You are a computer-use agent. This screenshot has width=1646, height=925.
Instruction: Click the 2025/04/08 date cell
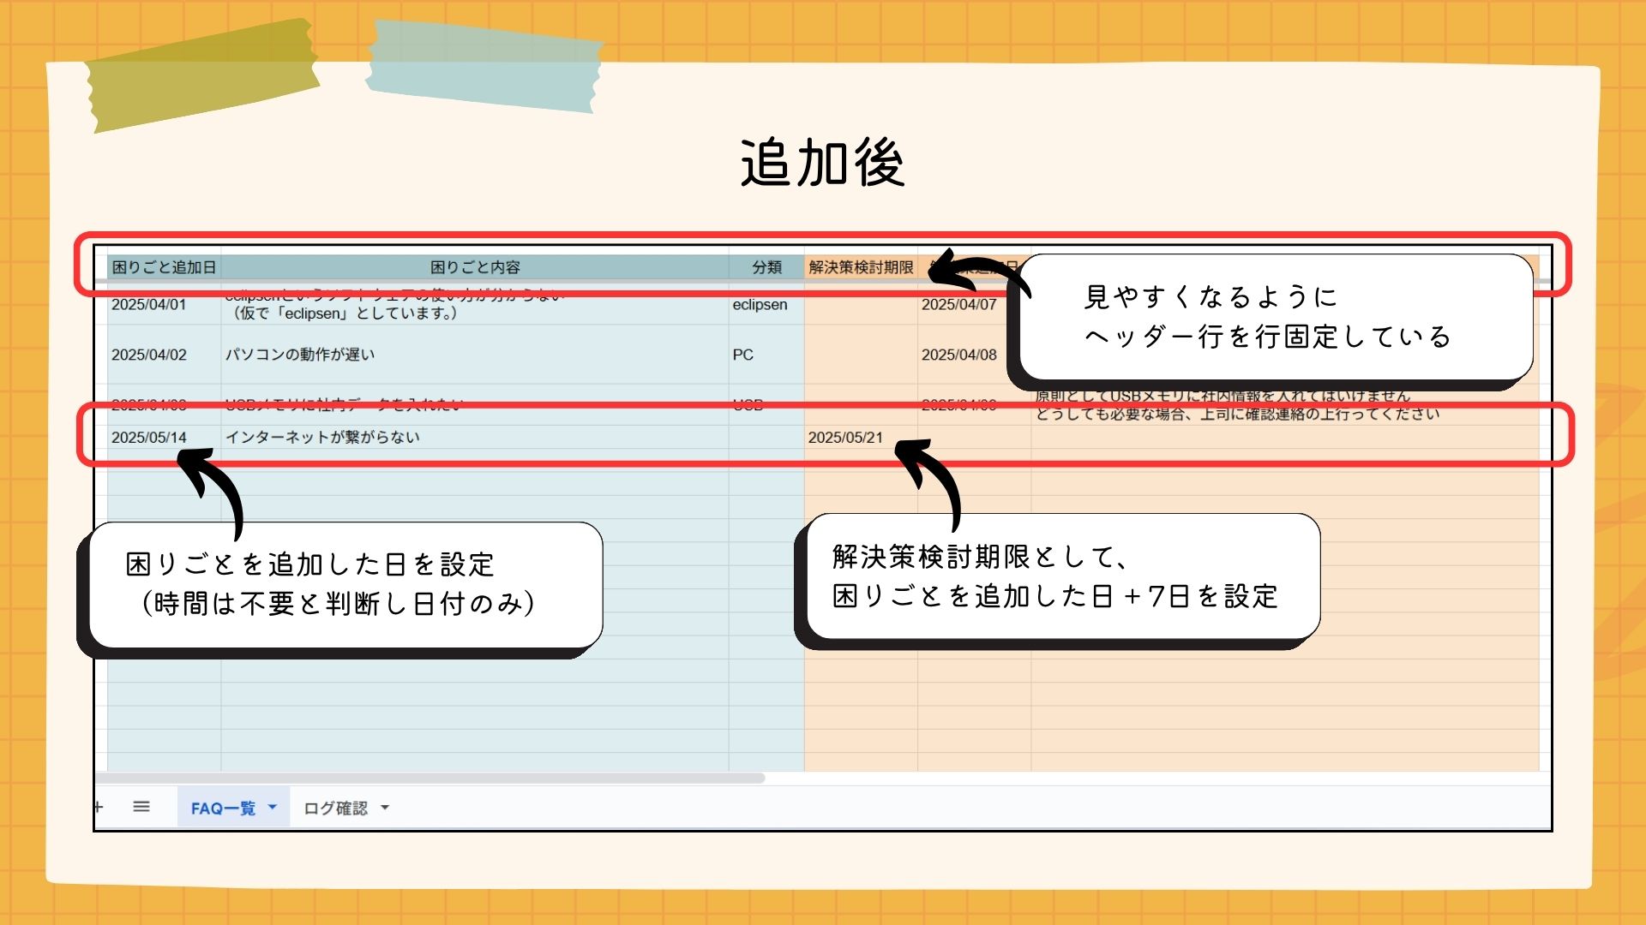[958, 355]
